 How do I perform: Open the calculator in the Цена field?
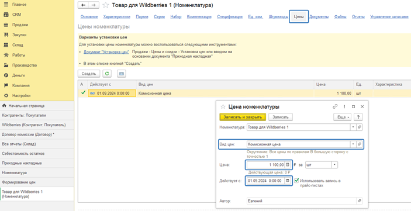(x=288, y=165)
